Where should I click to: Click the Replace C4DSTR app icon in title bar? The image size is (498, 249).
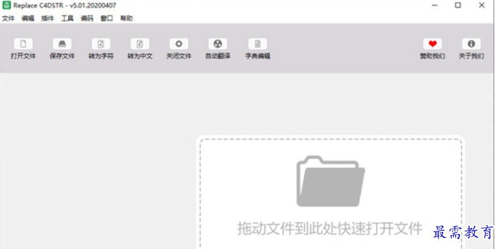(x=6, y=5)
